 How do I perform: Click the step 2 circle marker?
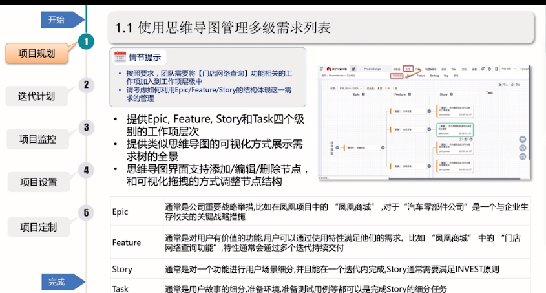86,85
